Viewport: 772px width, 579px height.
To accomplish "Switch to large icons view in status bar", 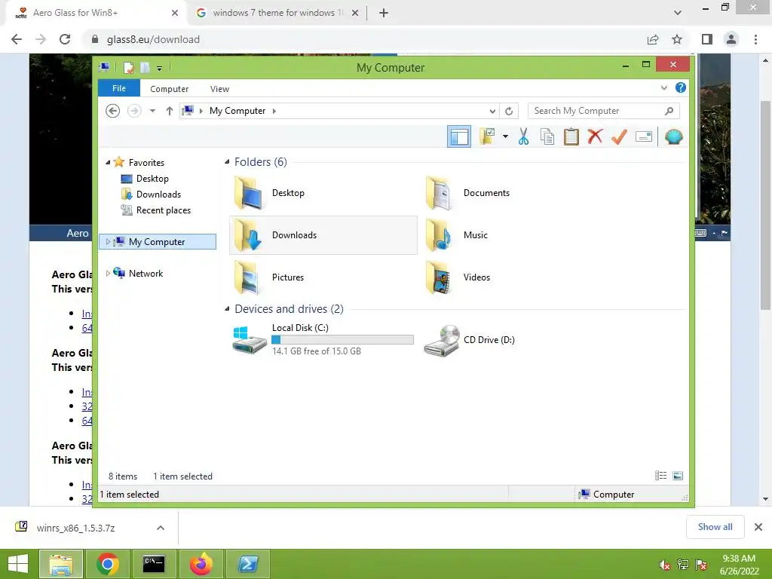I will [678, 476].
